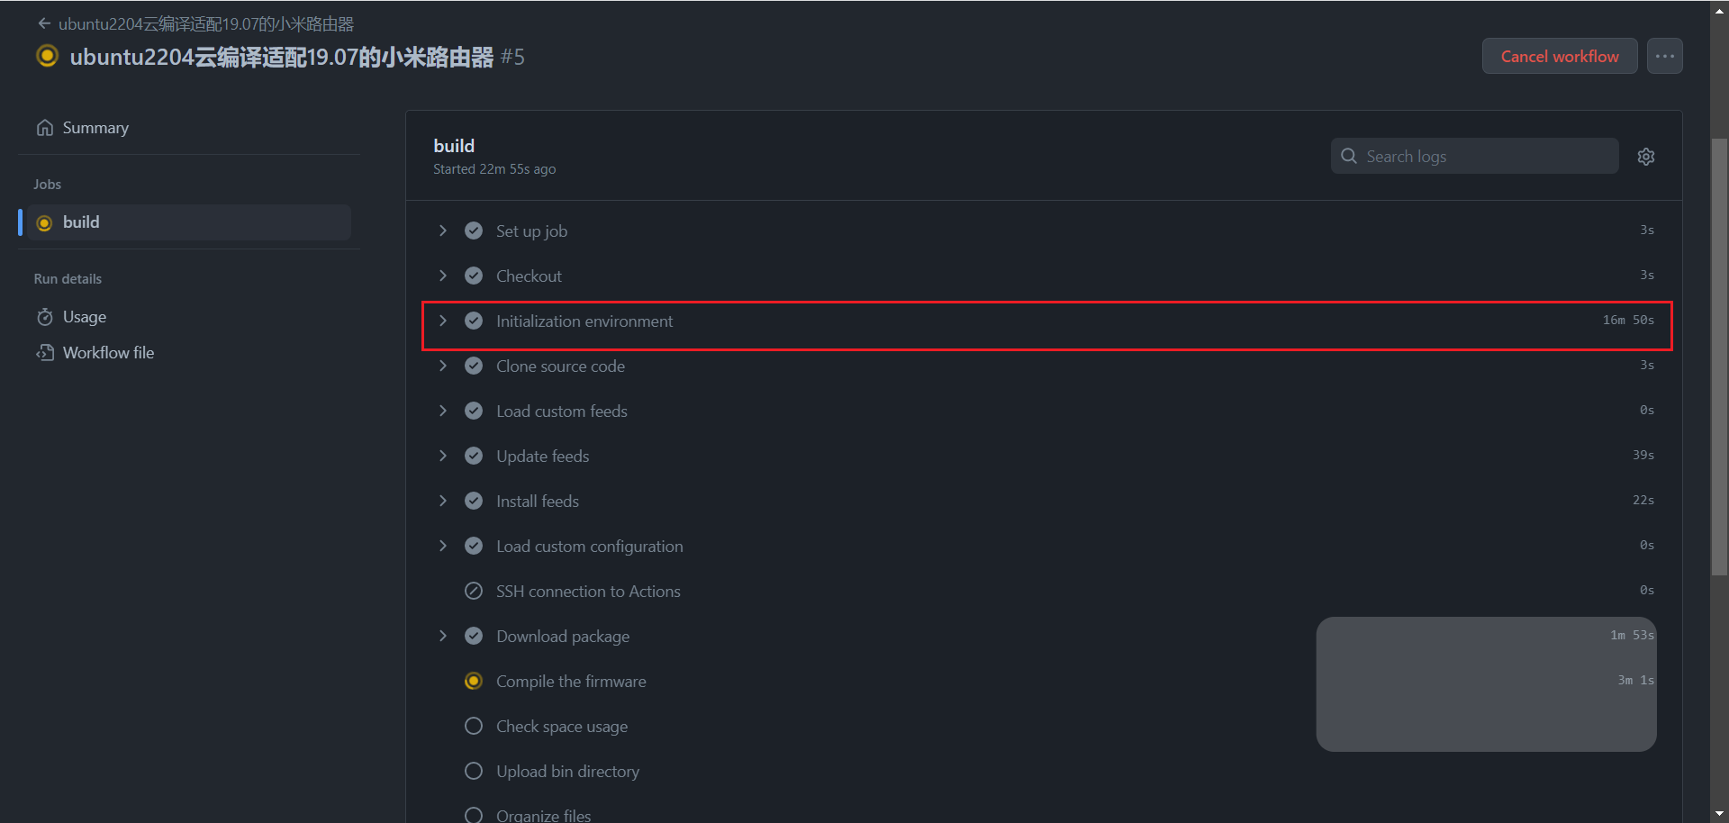Click the back arrow to return to workflow runs
The width and height of the screenshot is (1729, 823).
pos(44,23)
